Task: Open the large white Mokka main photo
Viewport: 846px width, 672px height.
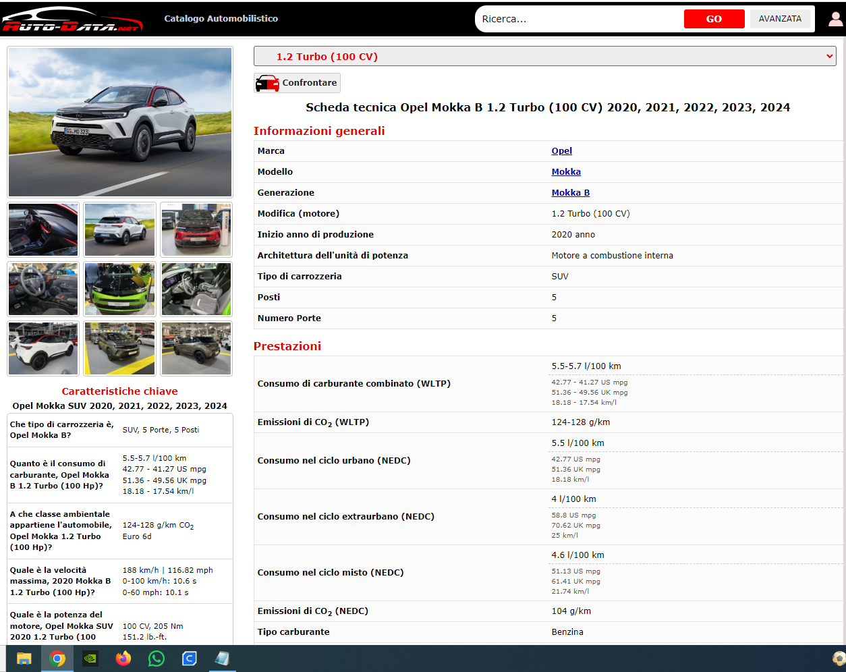Action: [x=120, y=122]
